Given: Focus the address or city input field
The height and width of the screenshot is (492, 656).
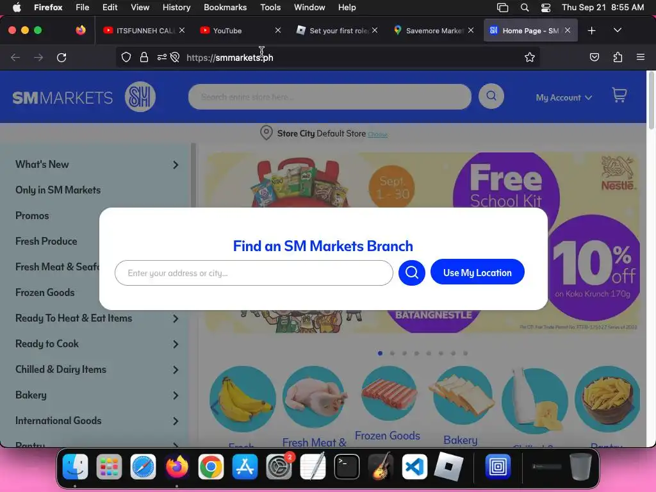Looking at the screenshot, I should (254, 273).
